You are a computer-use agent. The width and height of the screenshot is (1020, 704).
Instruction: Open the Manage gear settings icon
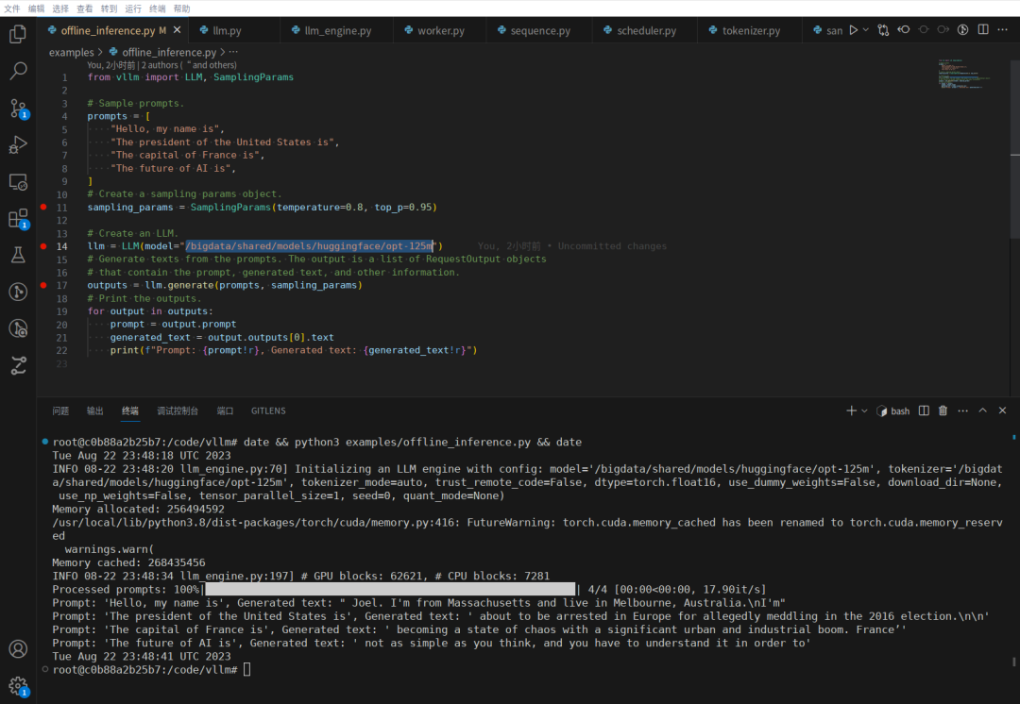[18, 686]
